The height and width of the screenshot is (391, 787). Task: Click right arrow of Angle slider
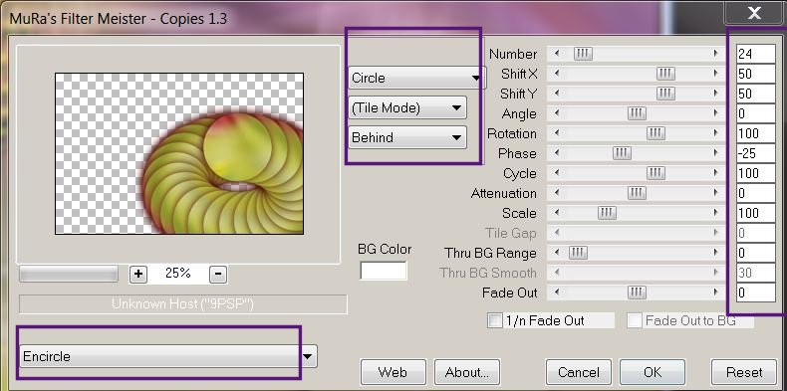tap(715, 113)
